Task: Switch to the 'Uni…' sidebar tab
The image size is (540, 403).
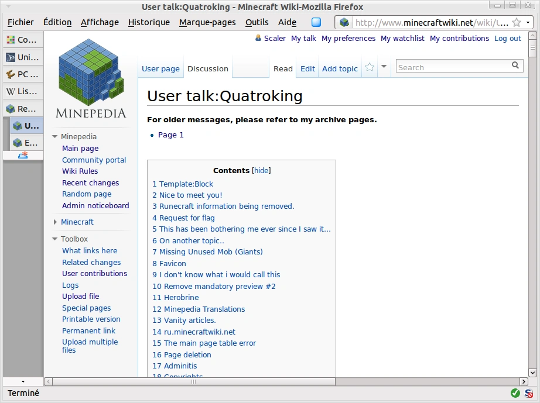Action: 23,57
